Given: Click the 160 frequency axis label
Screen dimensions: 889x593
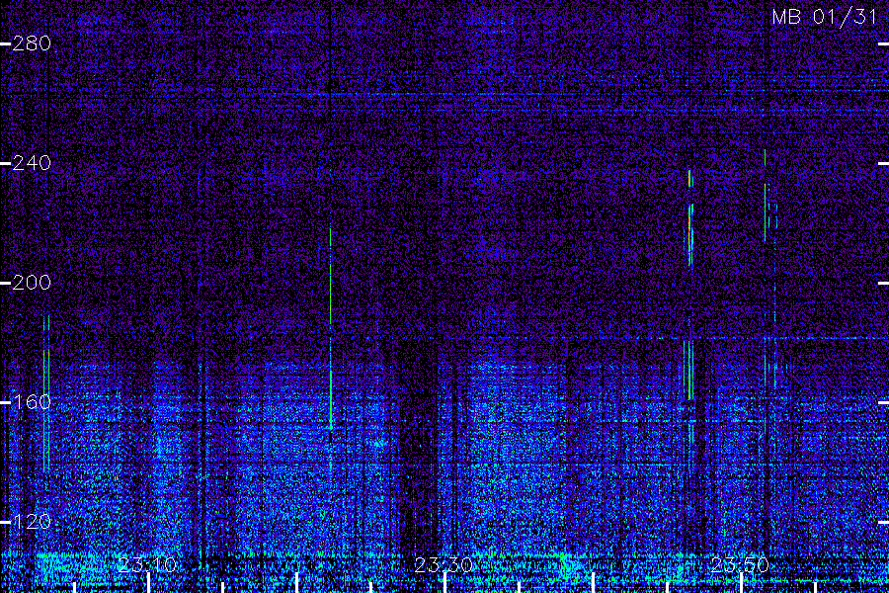Looking at the screenshot, I should (32, 402).
